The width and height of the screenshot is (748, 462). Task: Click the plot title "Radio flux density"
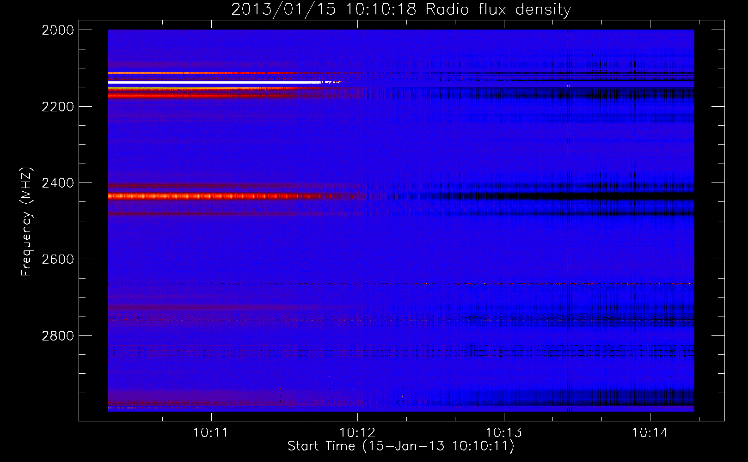[498, 10]
